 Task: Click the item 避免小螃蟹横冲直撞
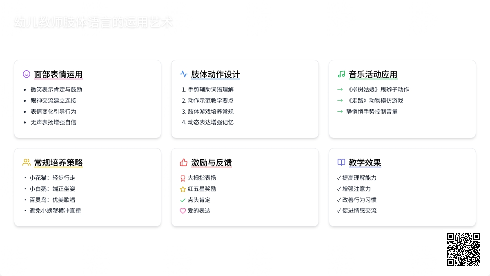tap(55, 211)
